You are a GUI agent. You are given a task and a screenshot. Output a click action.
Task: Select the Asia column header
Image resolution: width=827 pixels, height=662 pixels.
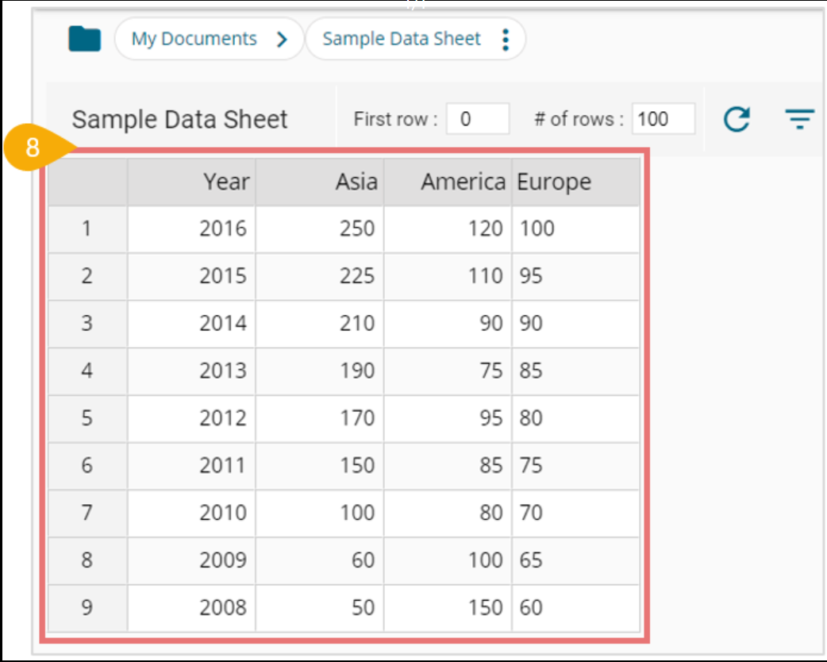pyautogui.click(x=320, y=182)
